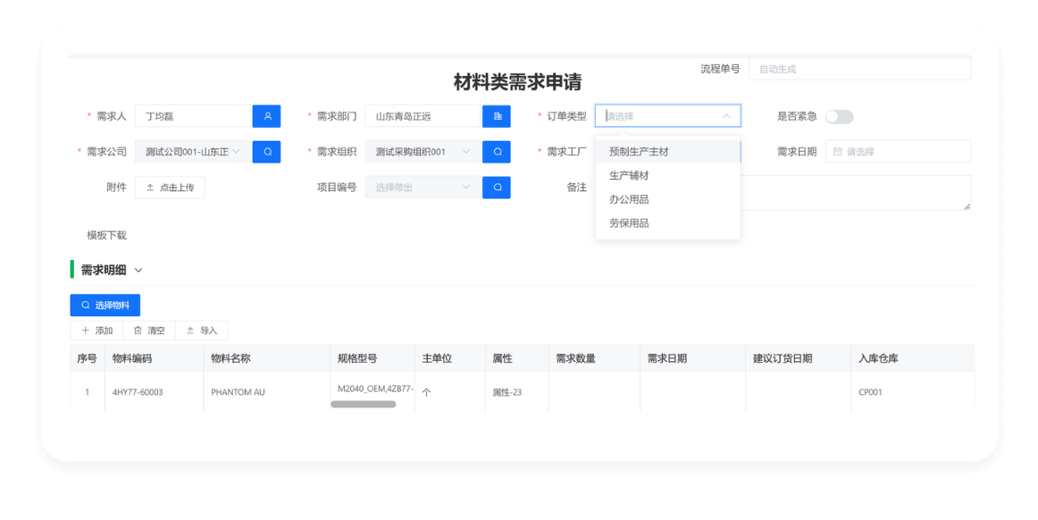Image resolution: width=1038 pixels, height=520 pixels.
Task: Click the calendar icon in 需求日期 field
Action: click(836, 151)
